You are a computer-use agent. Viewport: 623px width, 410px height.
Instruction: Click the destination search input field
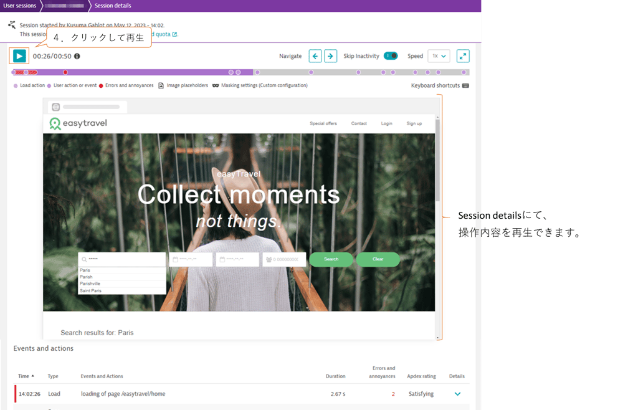[x=122, y=259]
